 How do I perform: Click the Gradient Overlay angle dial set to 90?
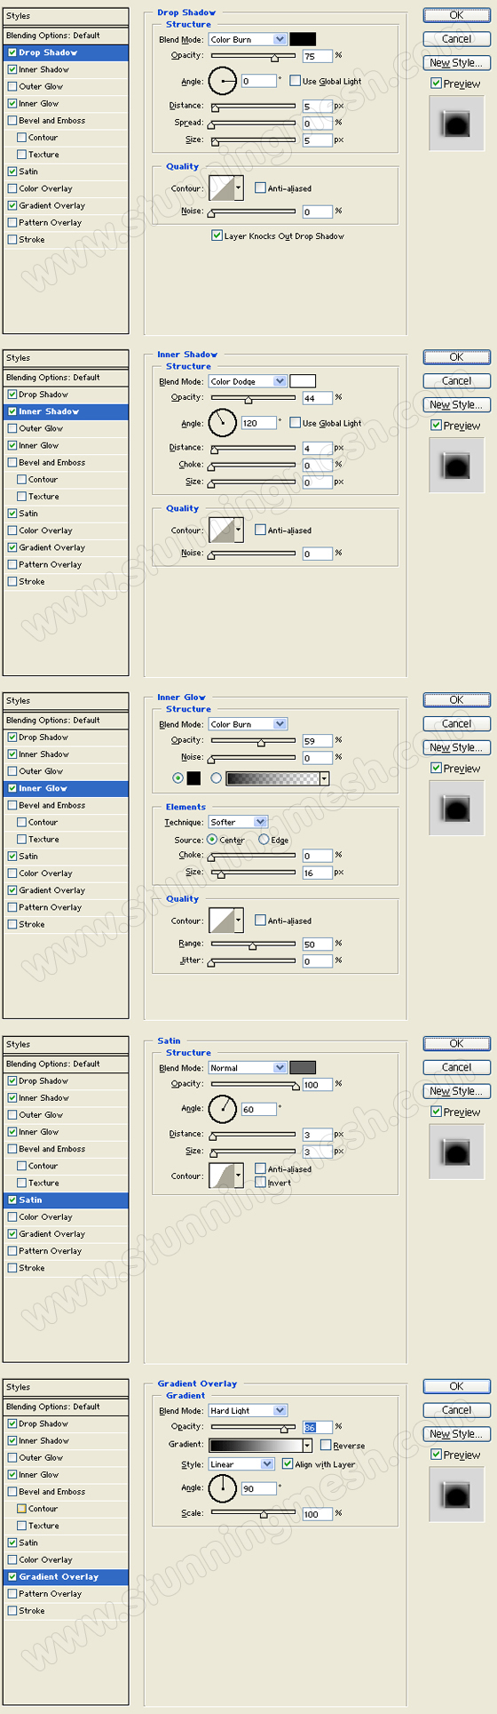(223, 1487)
